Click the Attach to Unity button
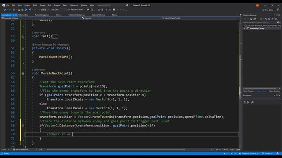The width and height of the screenshot is (282, 158). pos(75,10)
